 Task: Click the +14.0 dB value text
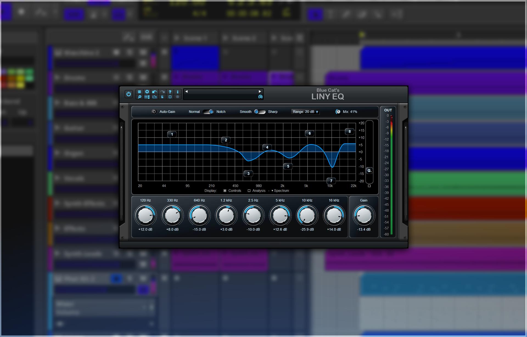click(334, 230)
